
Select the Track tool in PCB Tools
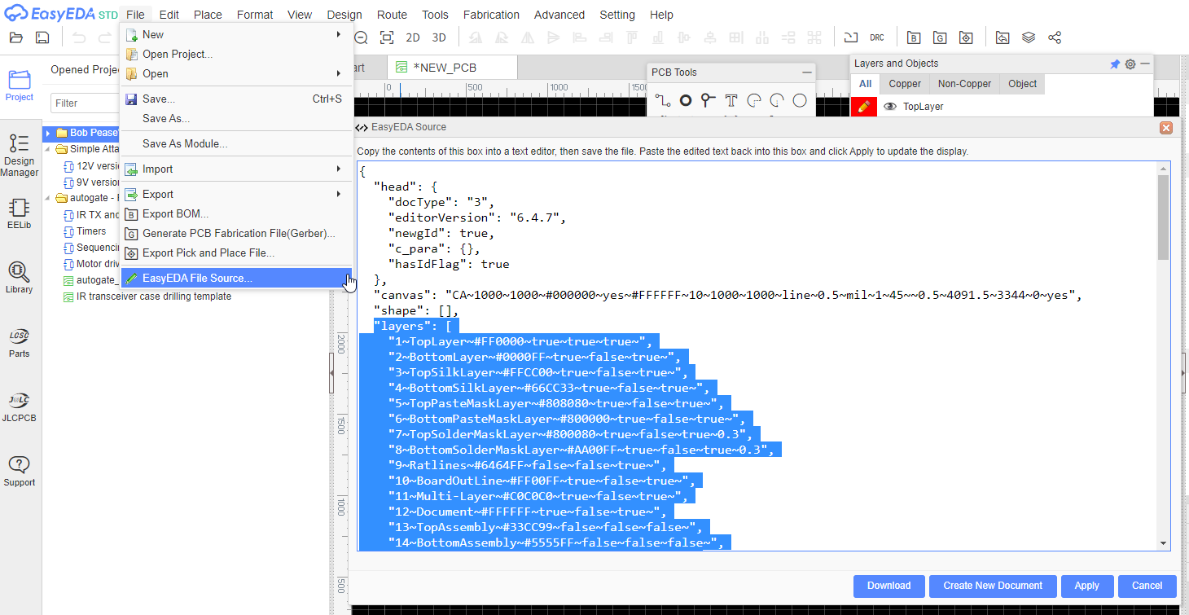point(663,100)
